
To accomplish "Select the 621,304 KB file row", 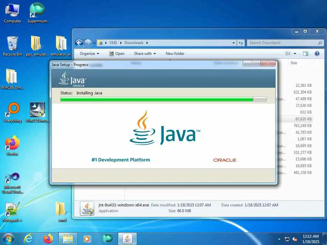I will point(295,92).
